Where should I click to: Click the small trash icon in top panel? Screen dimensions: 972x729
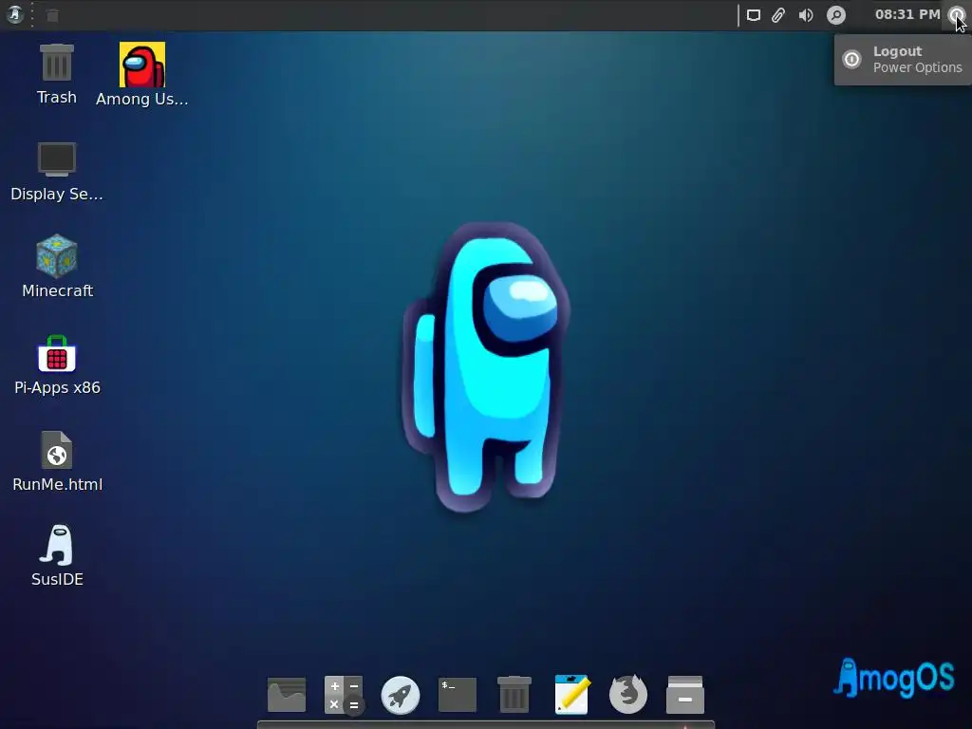[53, 15]
